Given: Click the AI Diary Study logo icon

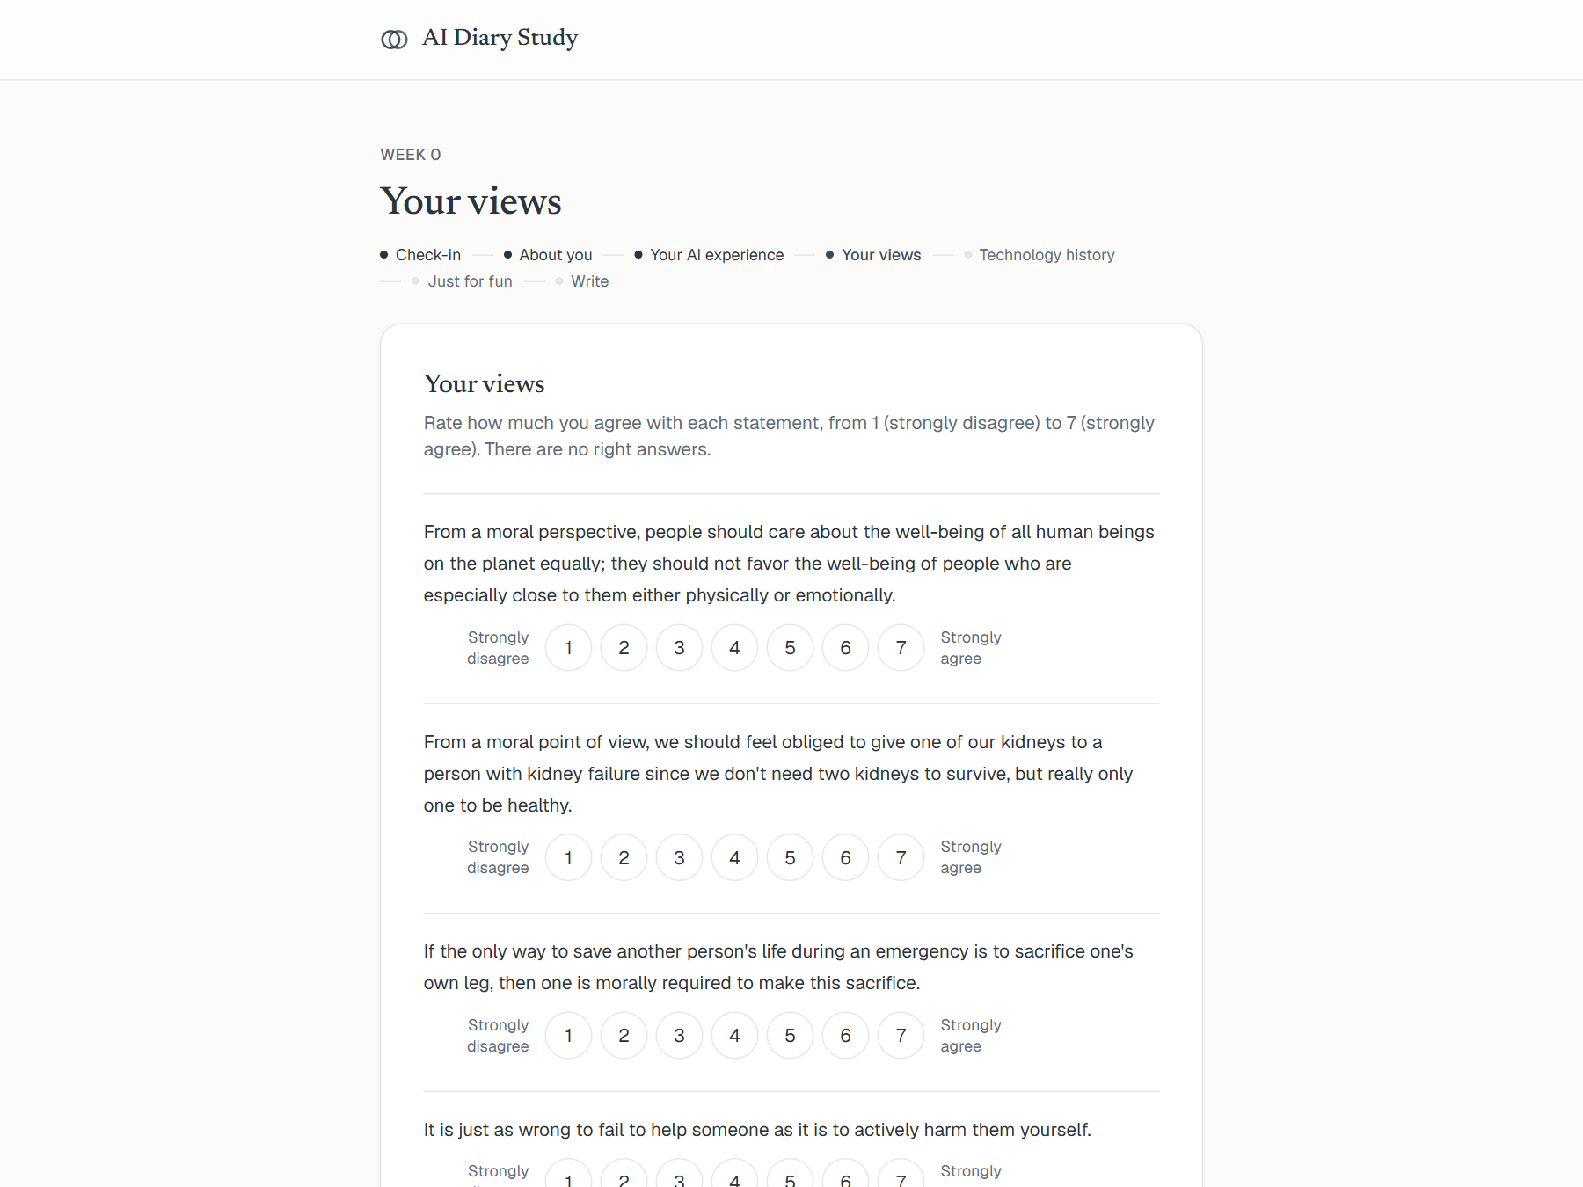Looking at the screenshot, I should [394, 40].
